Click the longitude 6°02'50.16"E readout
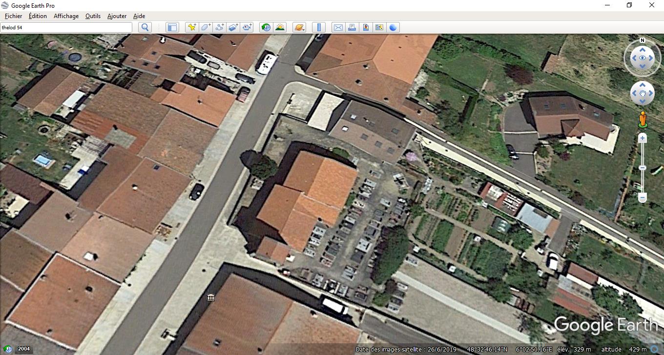 (x=534, y=349)
